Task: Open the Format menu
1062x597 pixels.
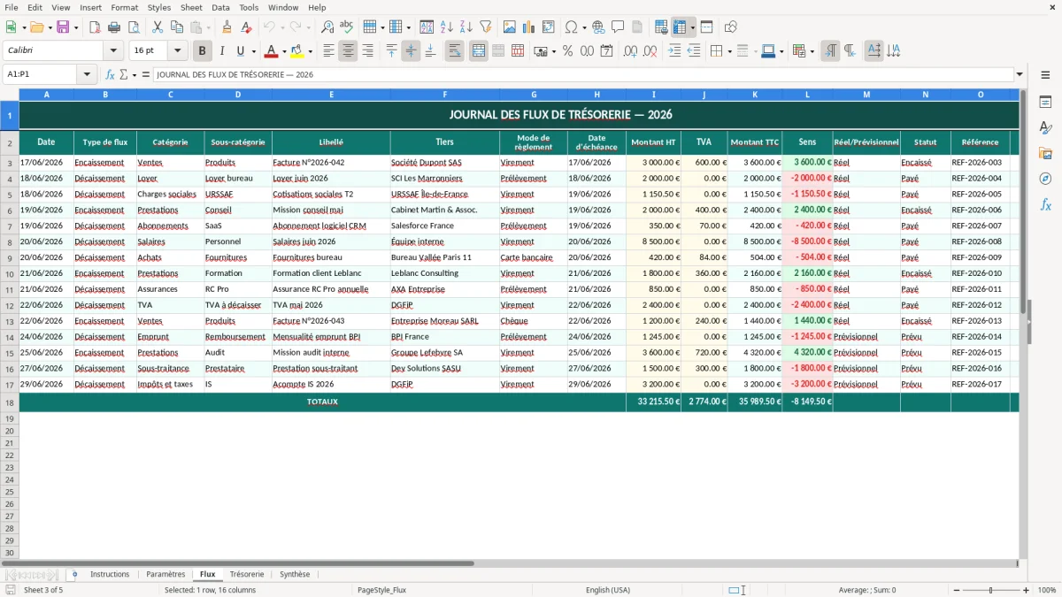Action: [124, 7]
